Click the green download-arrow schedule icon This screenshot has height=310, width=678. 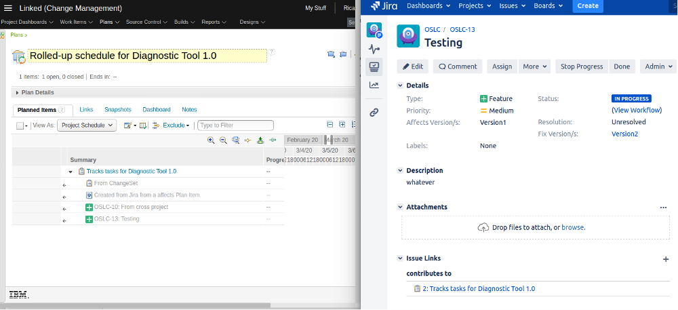coord(260,140)
